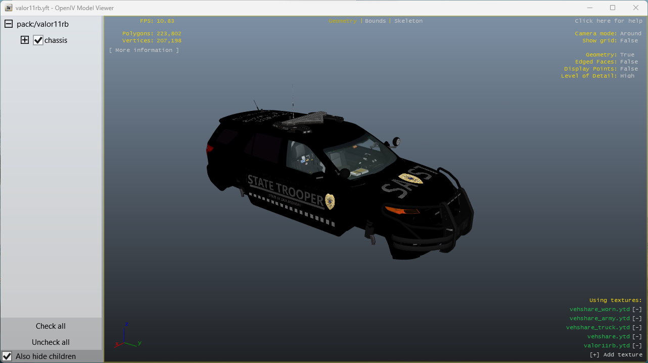Remove valor11rb.ytd texture with minus icon

[x=637, y=346]
